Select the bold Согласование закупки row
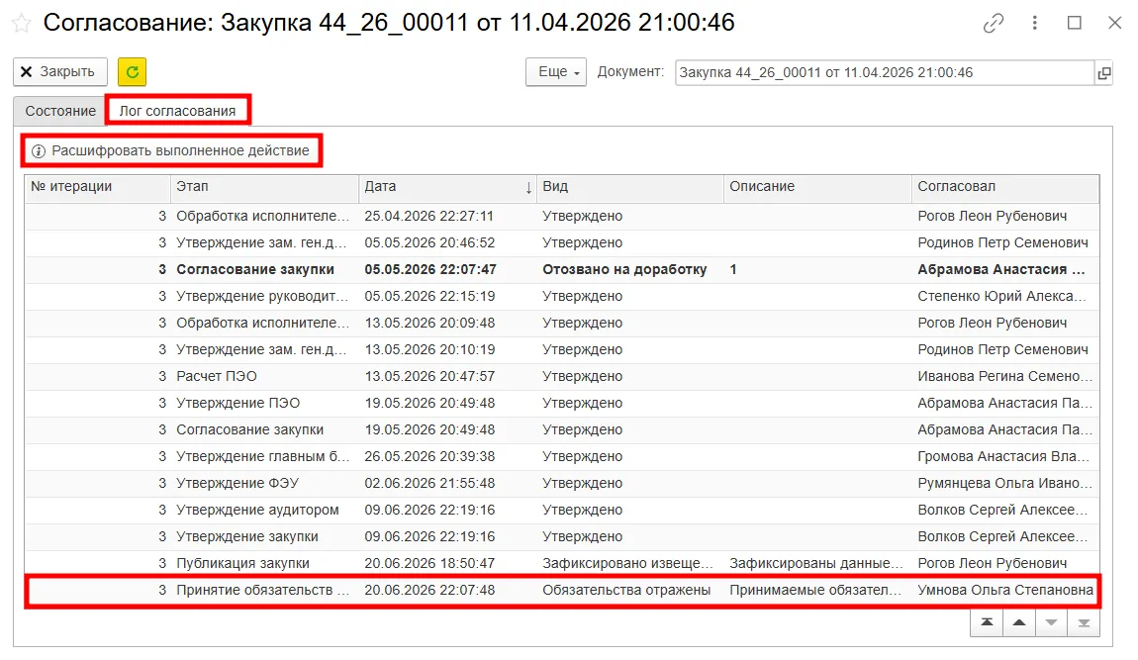Image resolution: width=1138 pixels, height=660 pixels. click(x=562, y=269)
